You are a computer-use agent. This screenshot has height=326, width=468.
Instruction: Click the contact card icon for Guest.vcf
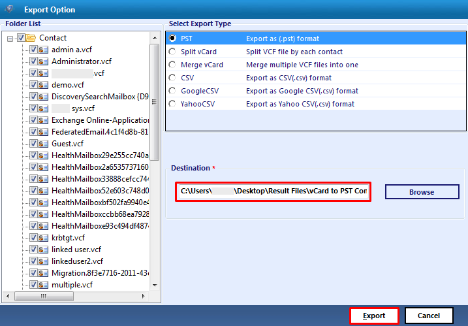coord(44,144)
